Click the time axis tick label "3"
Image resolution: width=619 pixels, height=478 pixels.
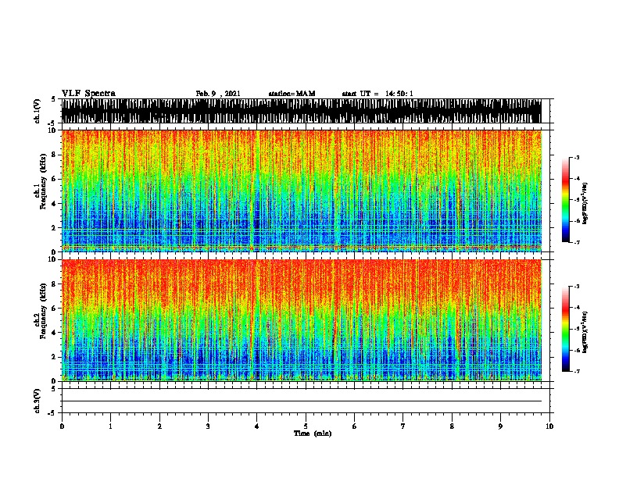pyautogui.click(x=208, y=426)
